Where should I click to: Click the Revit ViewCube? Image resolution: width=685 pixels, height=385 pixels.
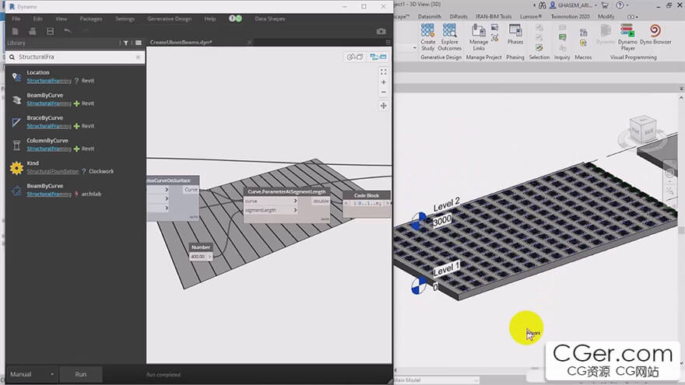pyautogui.click(x=642, y=129)
